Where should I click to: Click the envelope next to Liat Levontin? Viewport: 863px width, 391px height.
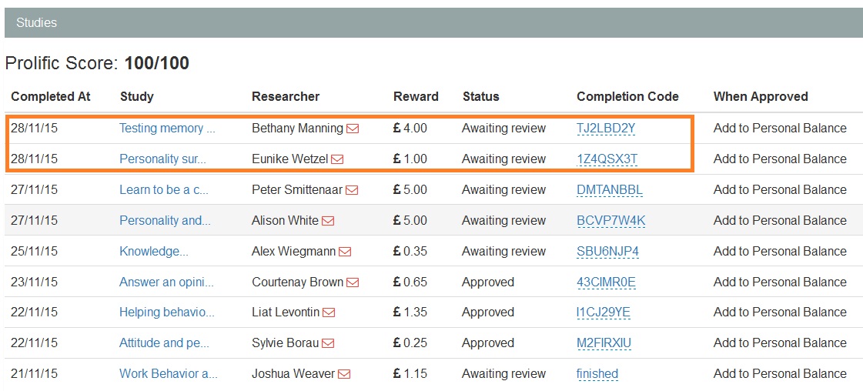(x=329, y=312)
